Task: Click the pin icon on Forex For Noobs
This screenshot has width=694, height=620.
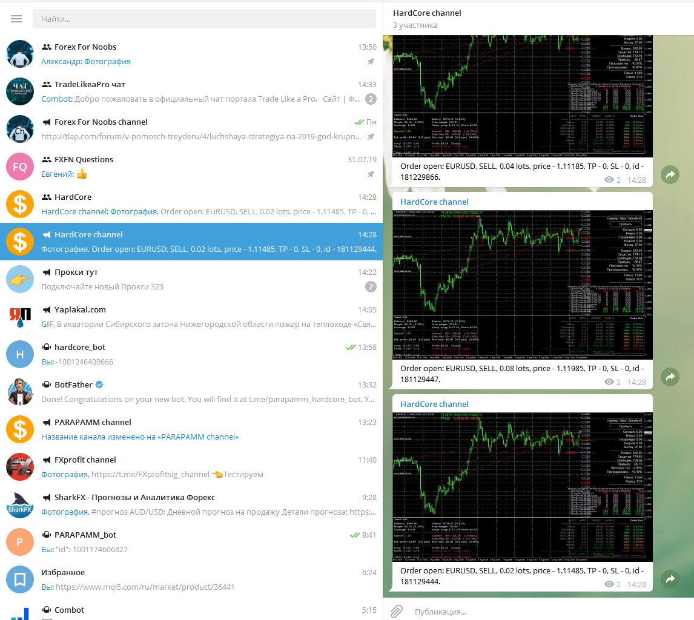Action: click(x=371, y=62)
